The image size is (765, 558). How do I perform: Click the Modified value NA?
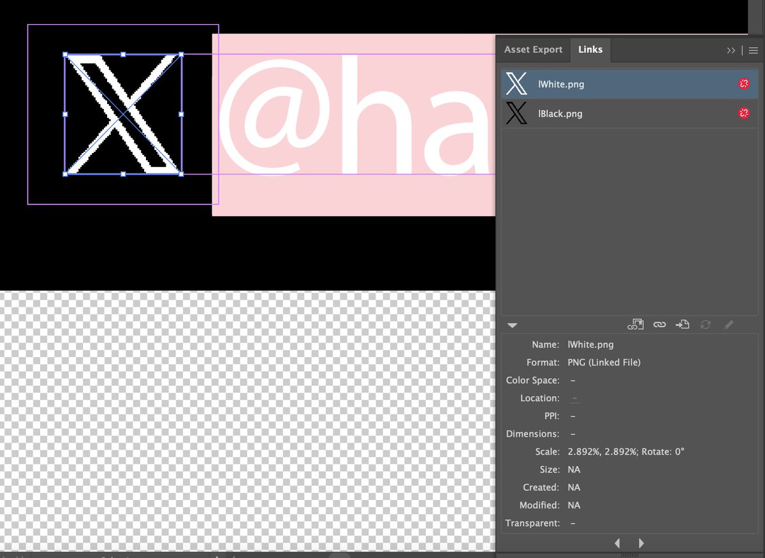coord(574,505)
